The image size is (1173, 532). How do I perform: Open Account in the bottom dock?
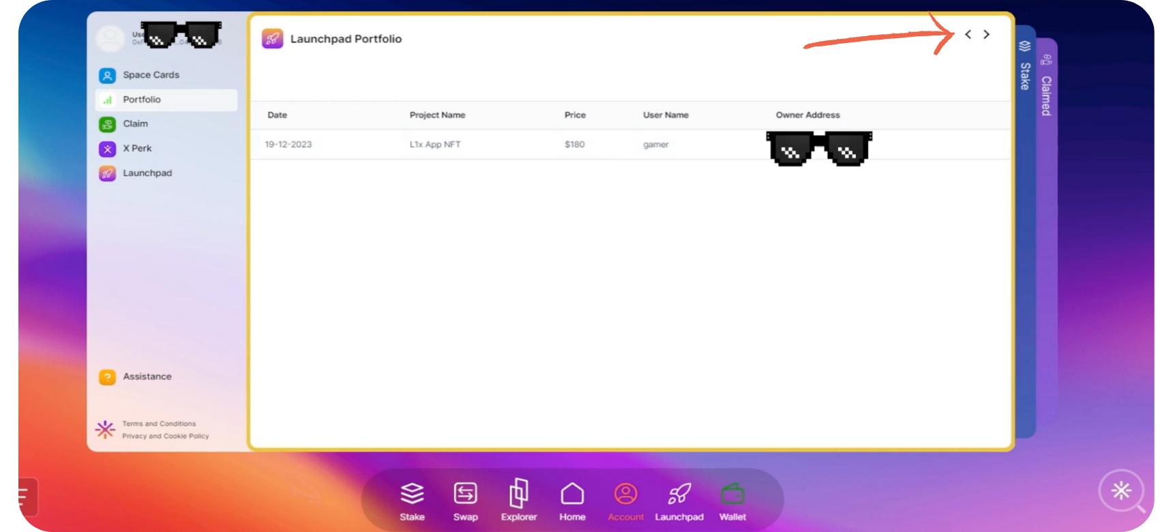(x=625, y=501)
